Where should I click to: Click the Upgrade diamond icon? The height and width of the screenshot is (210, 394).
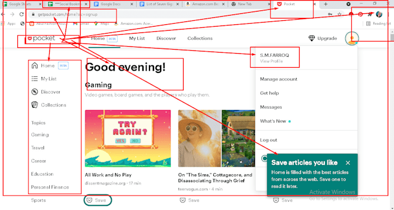[312, 38]
